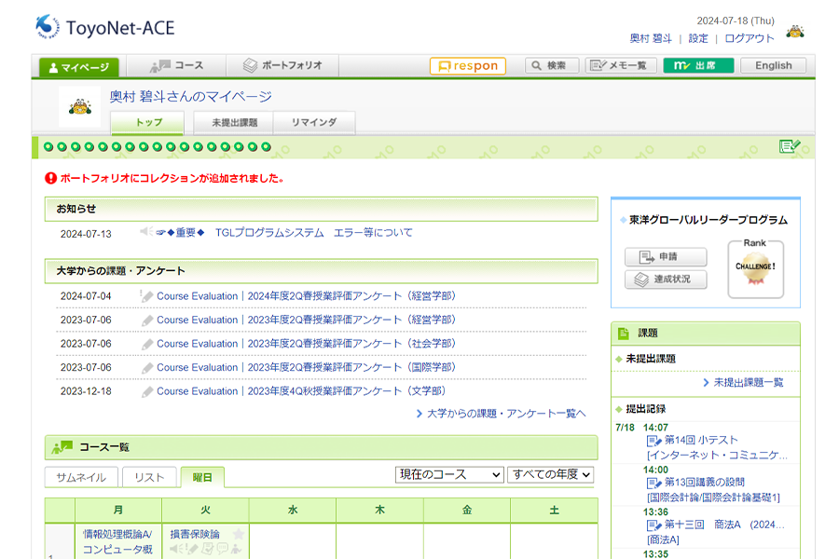Open the すべての年度 dropdown
Viewport: 839px width, 559px height.
pyautogui.click(x=551, y=474)
